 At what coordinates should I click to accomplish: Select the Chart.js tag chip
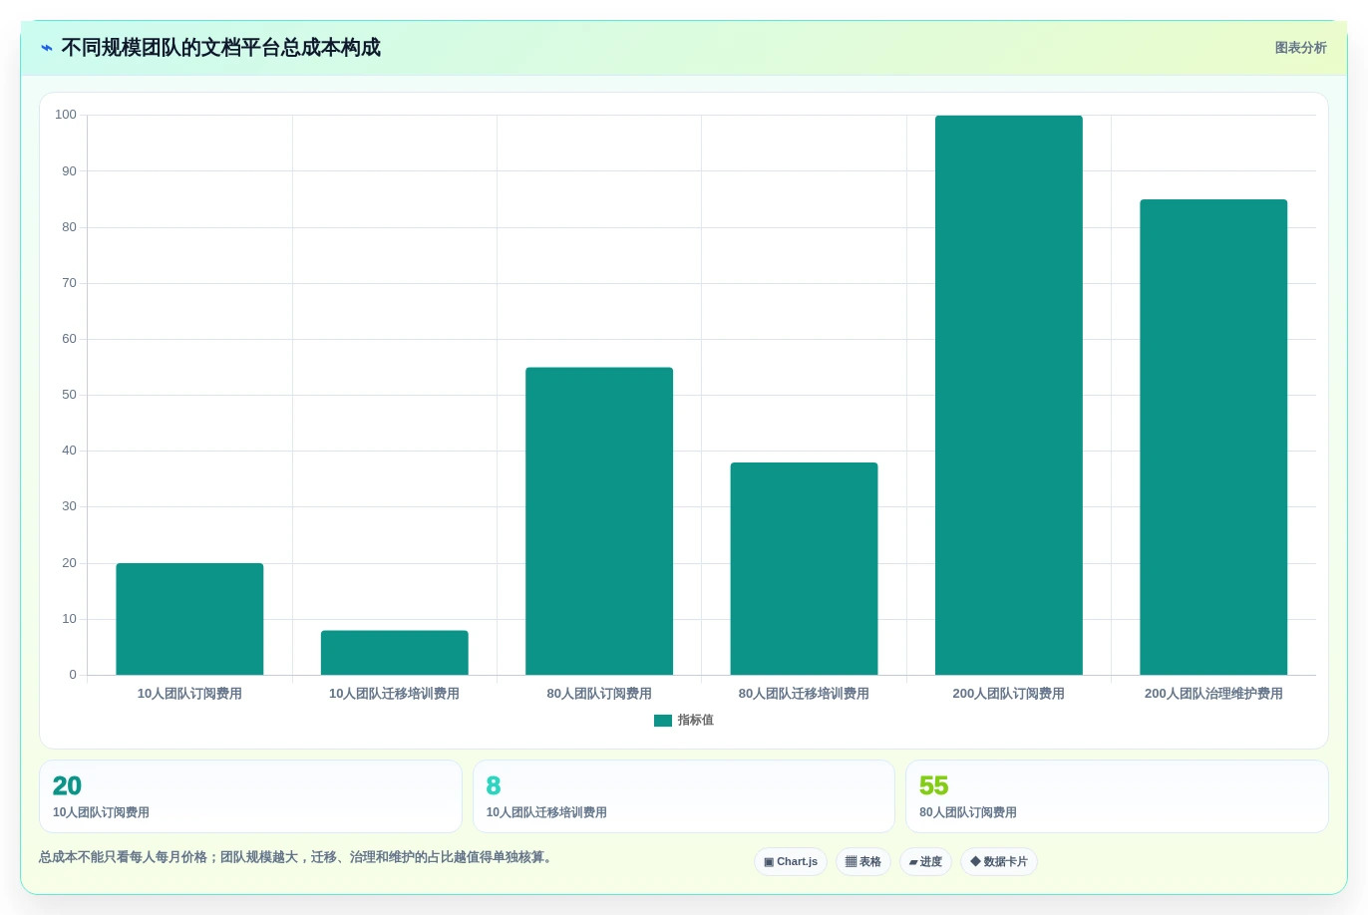point(791,862)
